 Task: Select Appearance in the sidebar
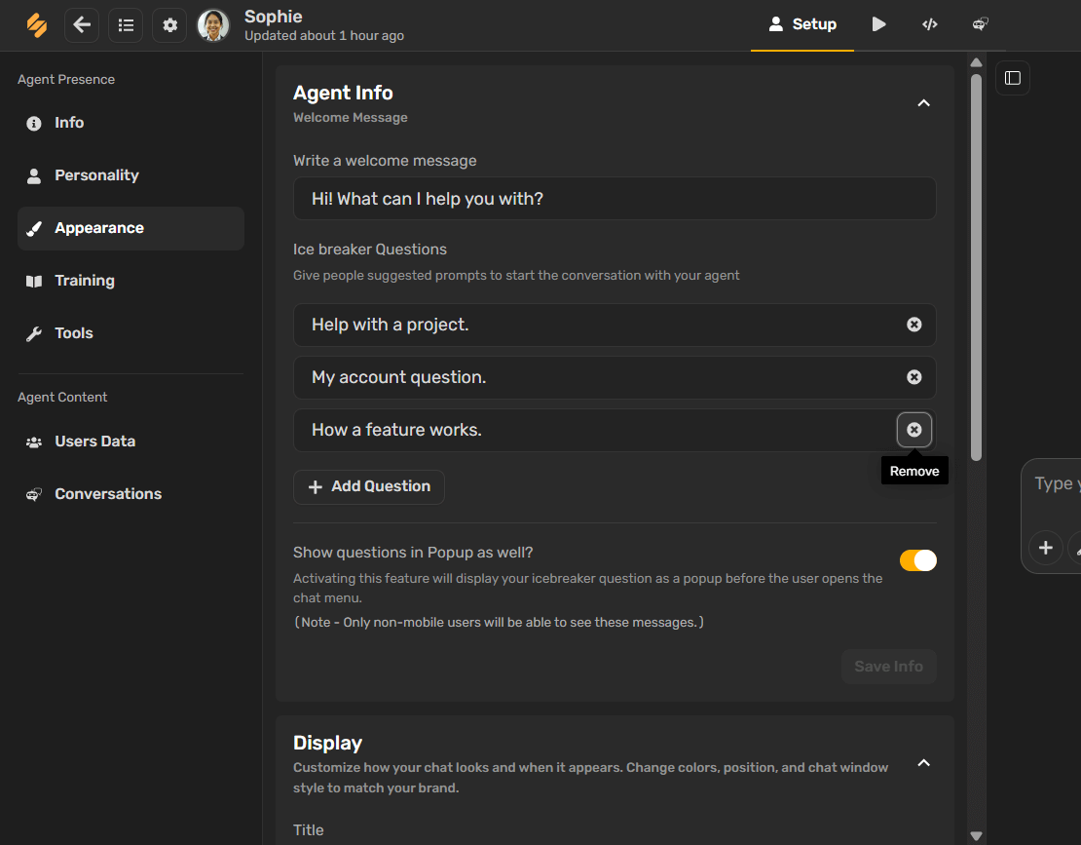(131, 228)
